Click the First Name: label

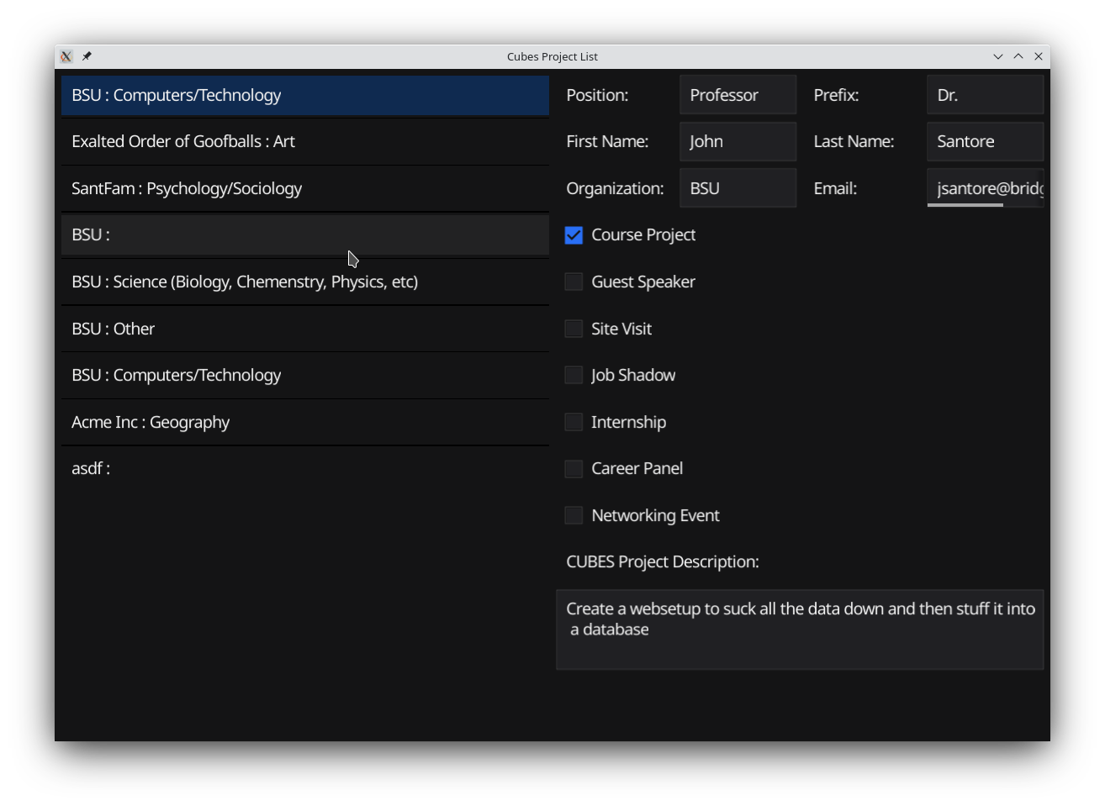tap(607, 142)
